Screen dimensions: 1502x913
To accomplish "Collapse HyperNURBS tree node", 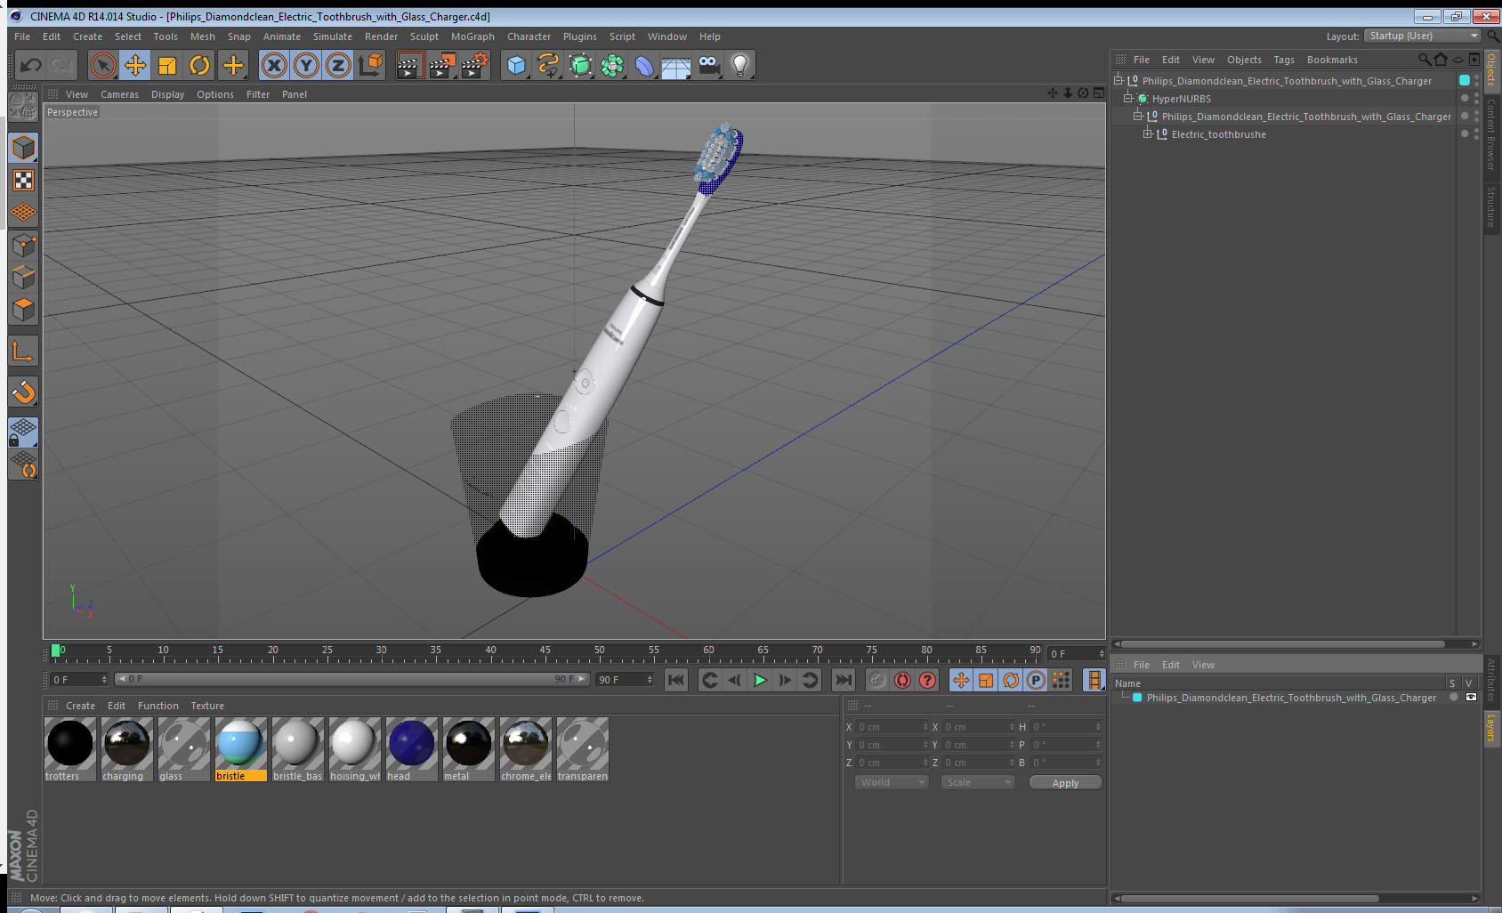I will (x=1128, y=98).
